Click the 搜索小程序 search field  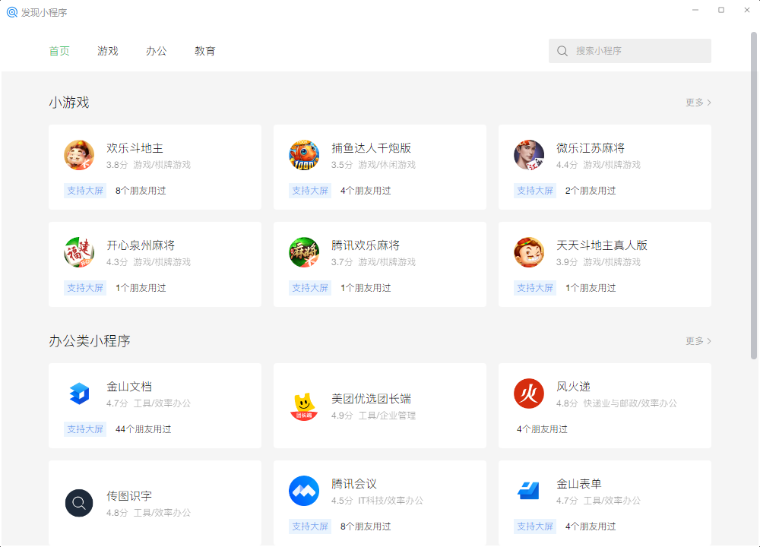(629, 51)
